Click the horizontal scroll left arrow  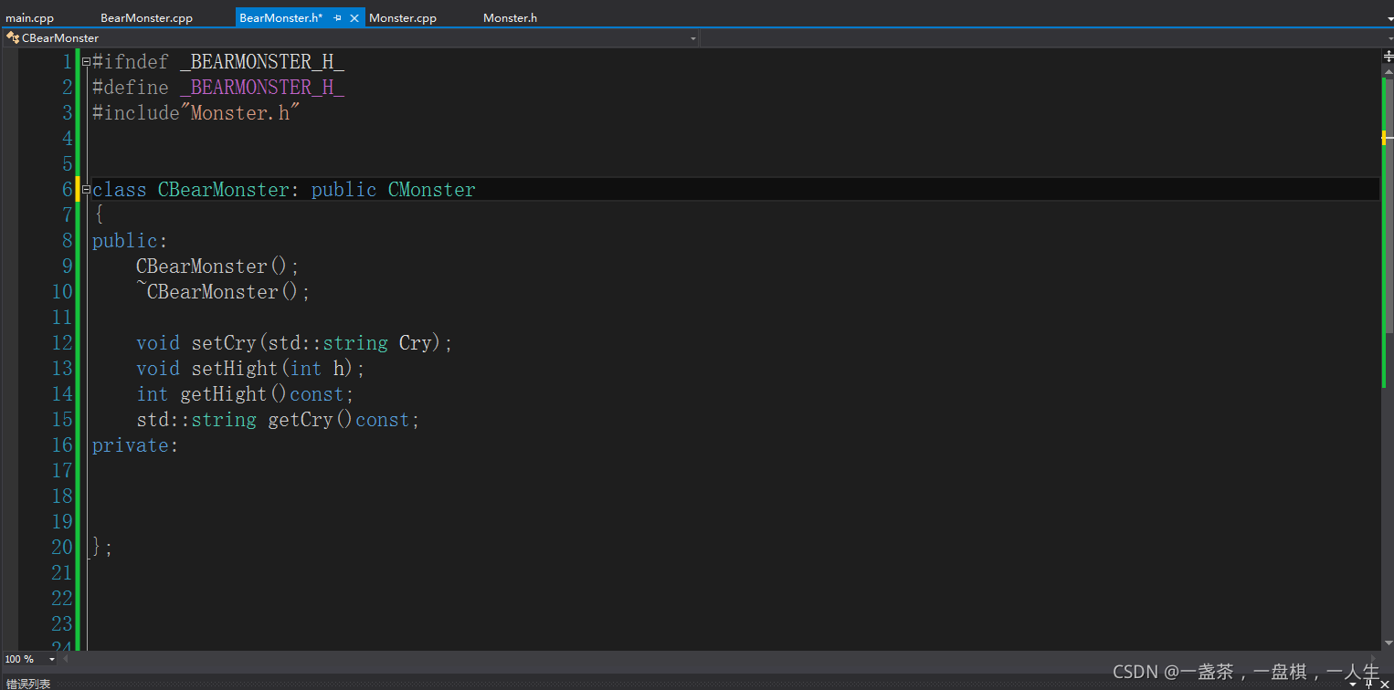coord(66,659)
